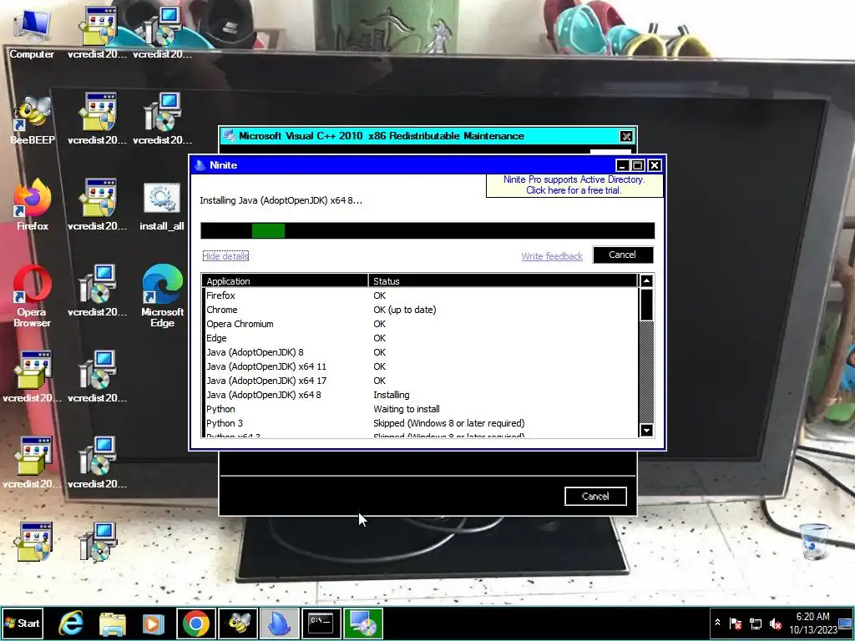Select the Opera Chromium row
Screen dimensions: 855x641
(420, 324)
